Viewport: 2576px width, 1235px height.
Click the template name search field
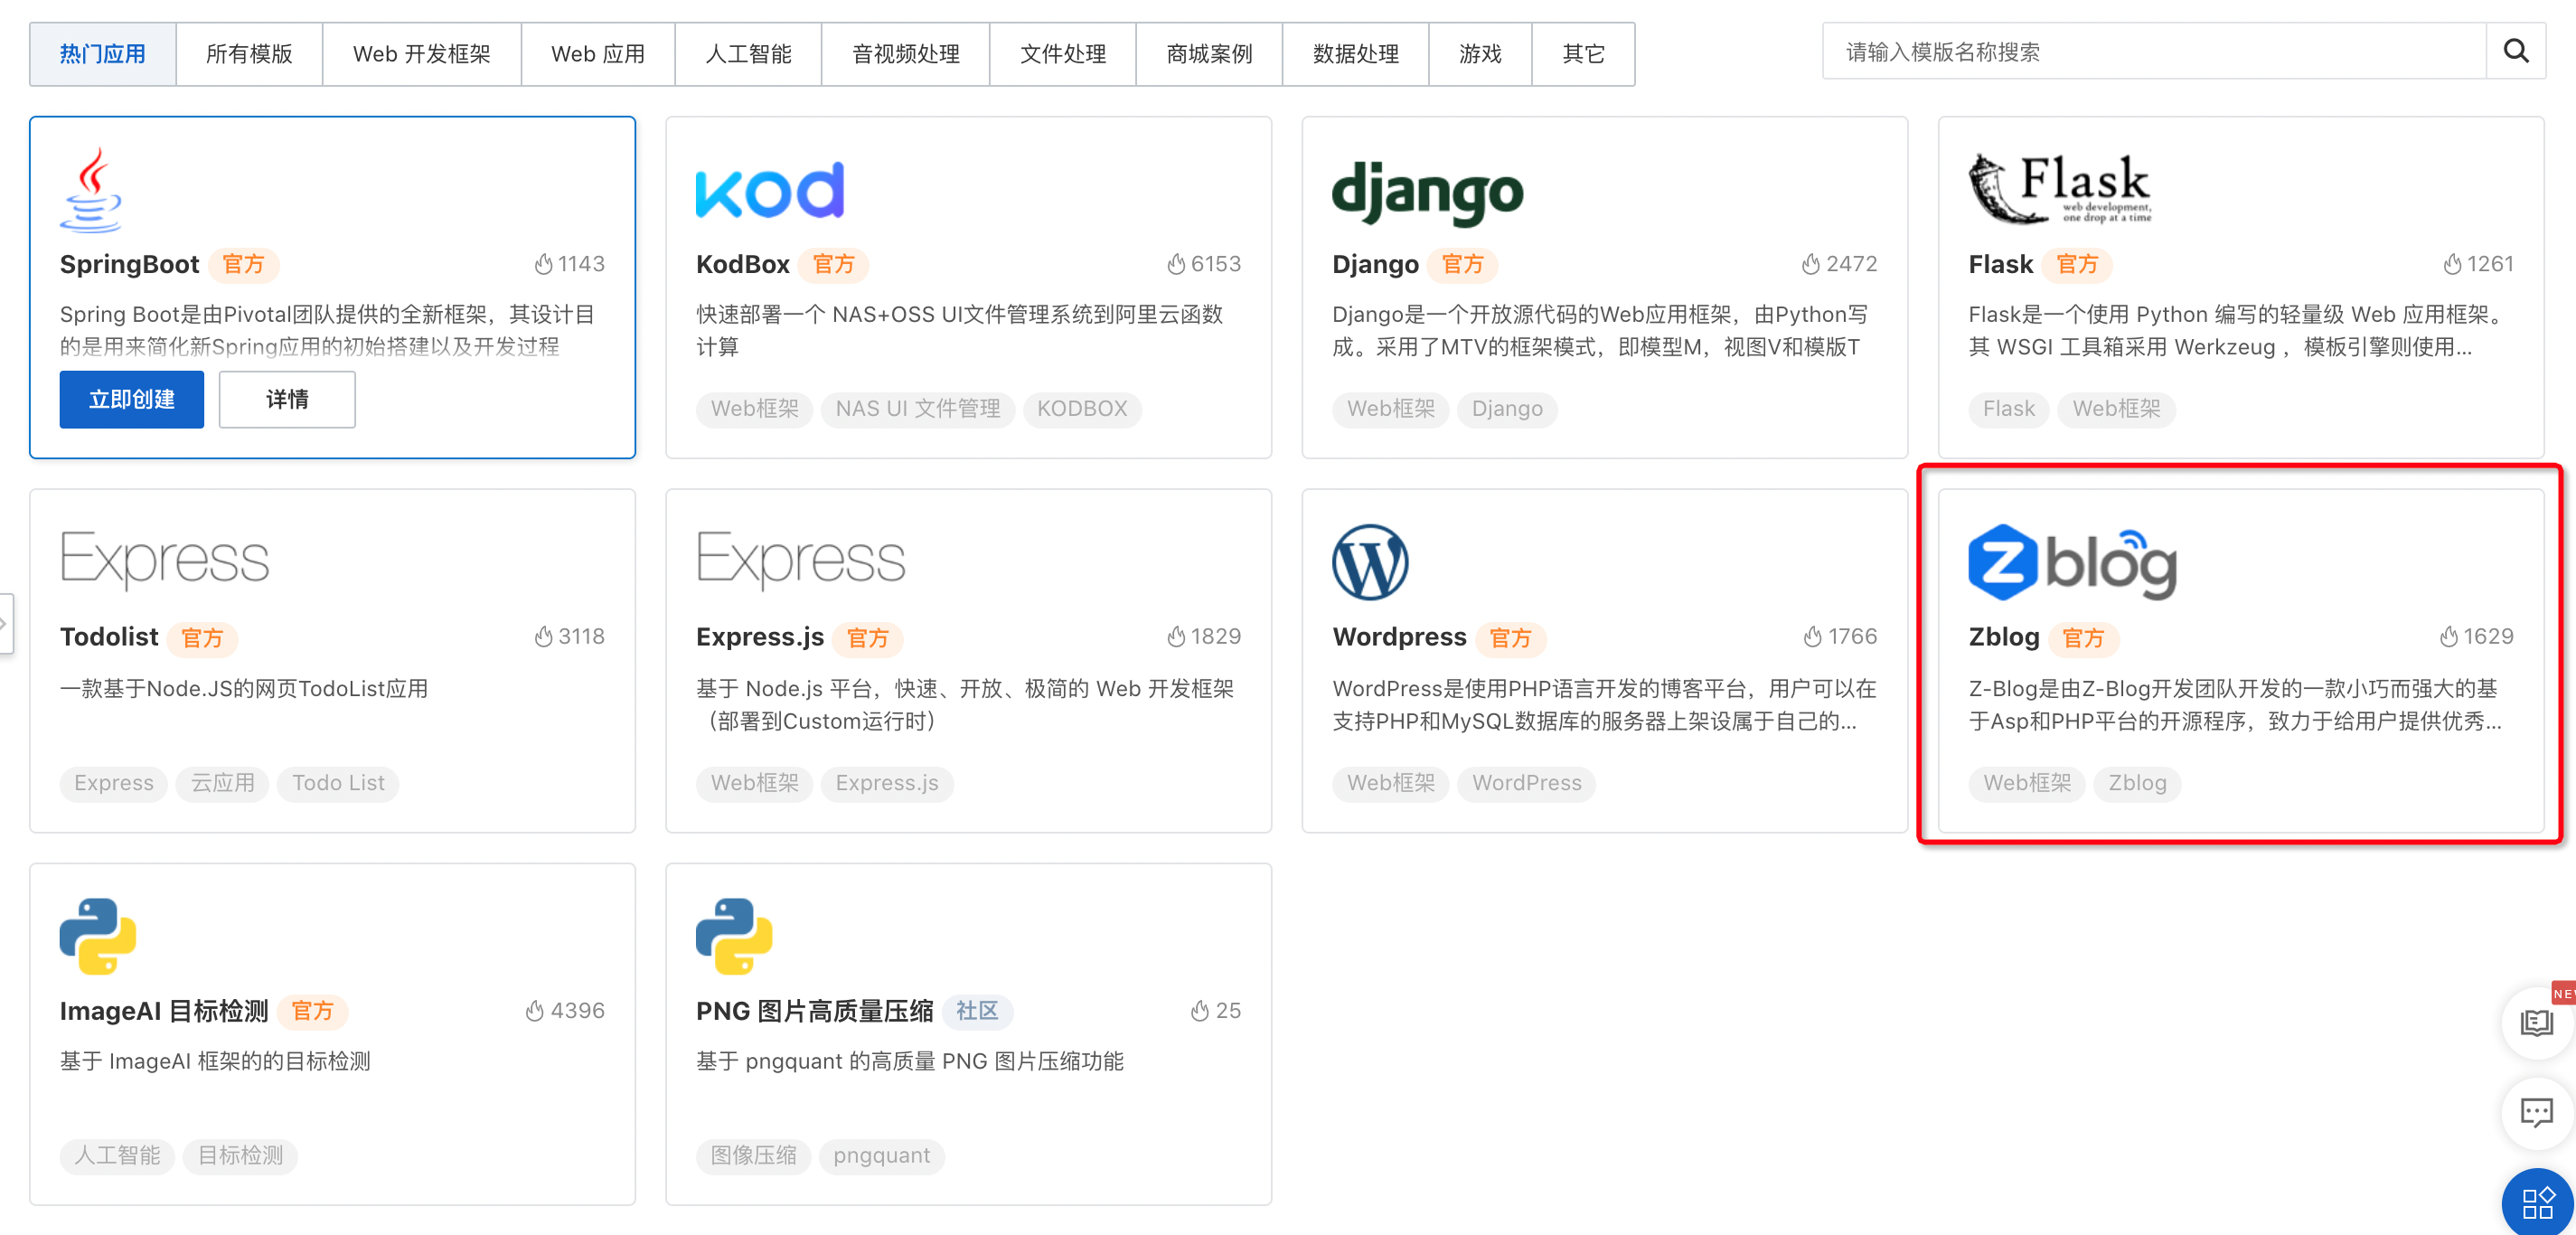point(2150,52)
